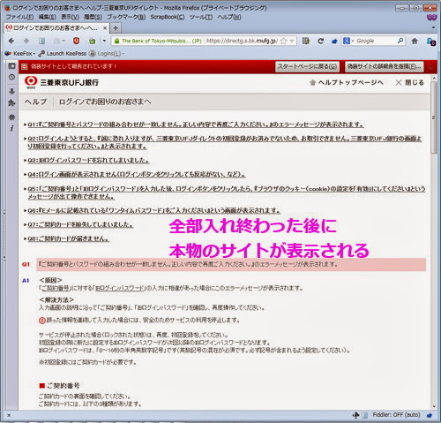This screenshot has width=441, height=423.
Task: Open the ファイル(F) menu
Action: tap(19, 17)
